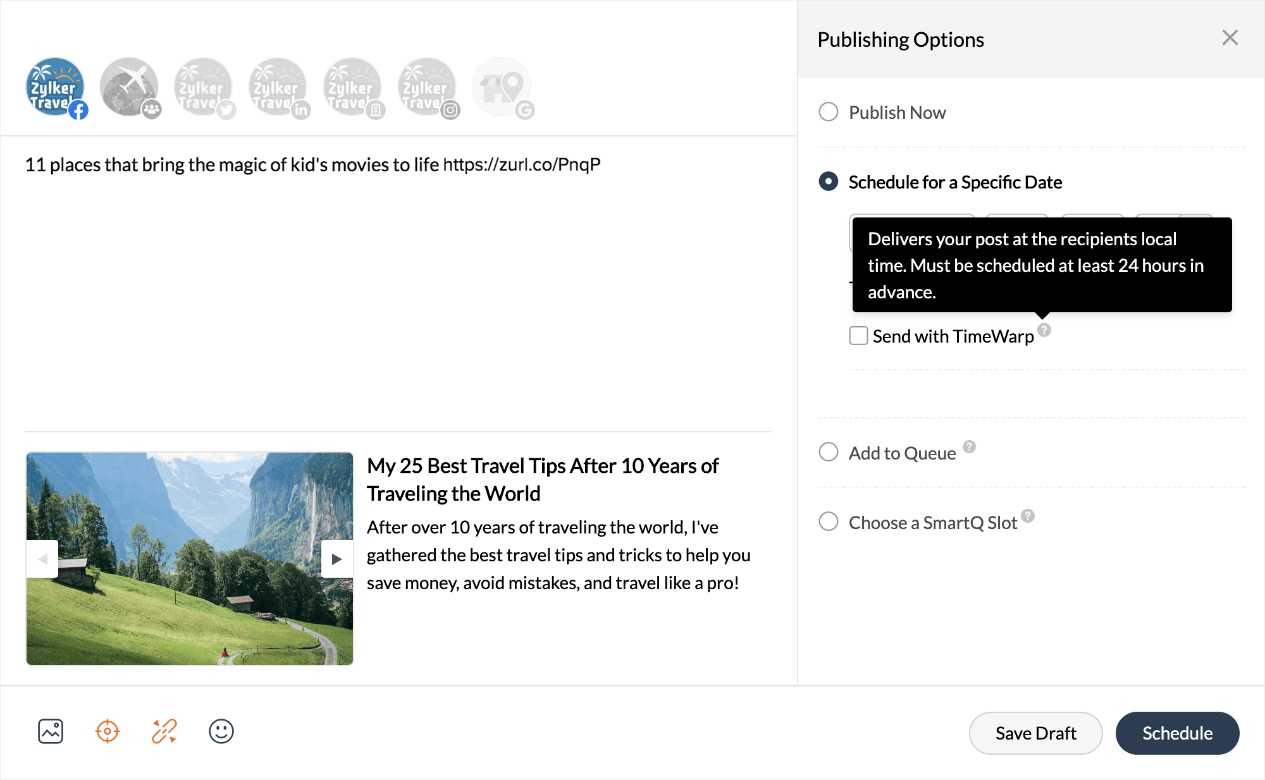Image resolution: width=1265 pixels, height=780 pixels.
Task: Select the Zylker Travel Facebook account
Action: 56,87
